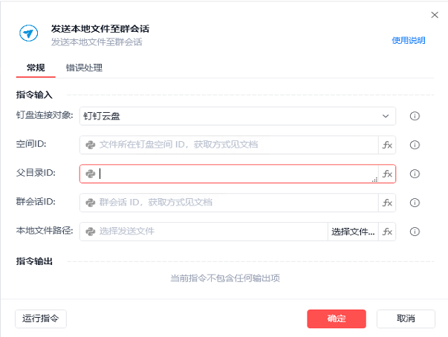Click the fx button for 群会话ID
Viewport: 448px width, 337px height.
tap(387, 203)
